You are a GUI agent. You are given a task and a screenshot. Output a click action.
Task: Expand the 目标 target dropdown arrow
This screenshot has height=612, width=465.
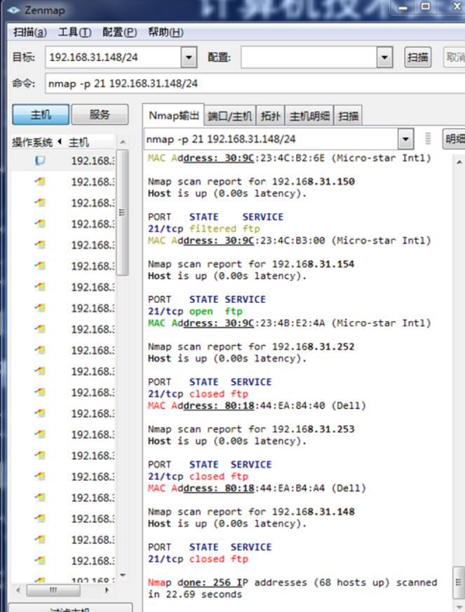[189, 57]
